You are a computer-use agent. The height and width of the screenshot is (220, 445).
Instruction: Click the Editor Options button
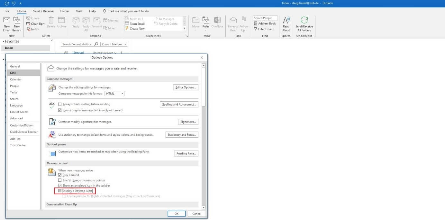pos(186,87)
